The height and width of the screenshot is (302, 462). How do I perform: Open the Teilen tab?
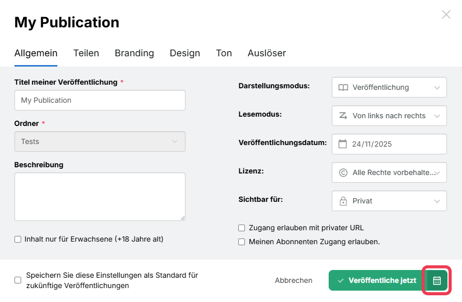click(86, 53)
